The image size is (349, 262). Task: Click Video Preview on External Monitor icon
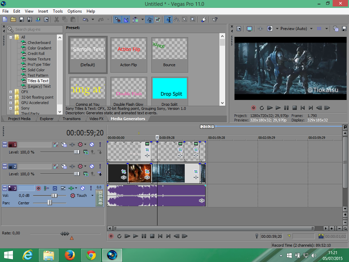pyautogui.click(x=249, y=29)
